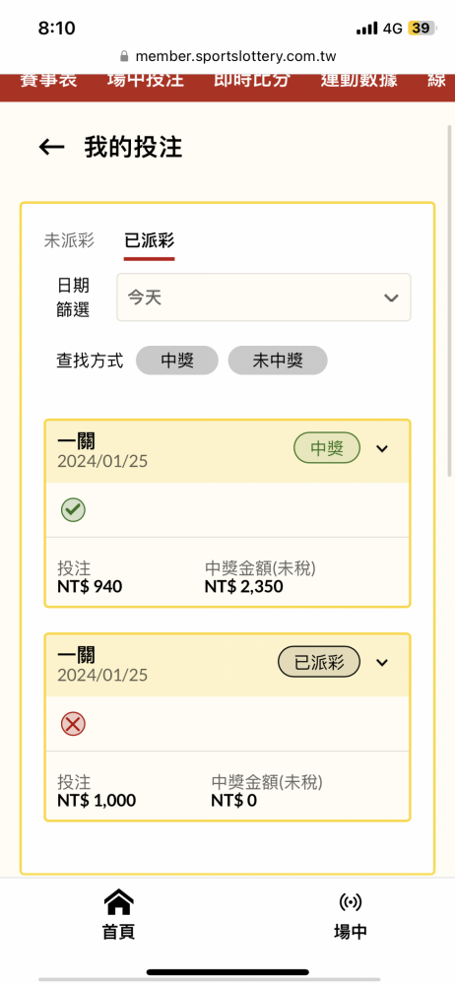This screenshot has height=985, width=455.
Task: Click the red cross result icon
Action: click(x=74, y=724)
